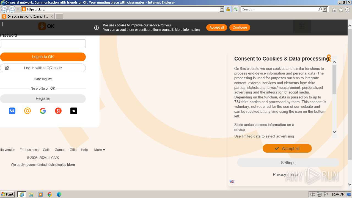The height and width of the screenshot is (198, 352).
Task: Expand the search provider dropdown
Action: (325, 9)
